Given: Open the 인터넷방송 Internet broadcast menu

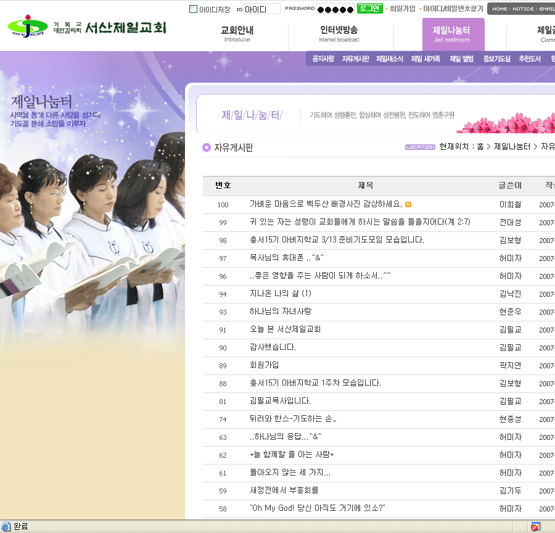Looking at the screenshot, I should (x=339, y=34).
